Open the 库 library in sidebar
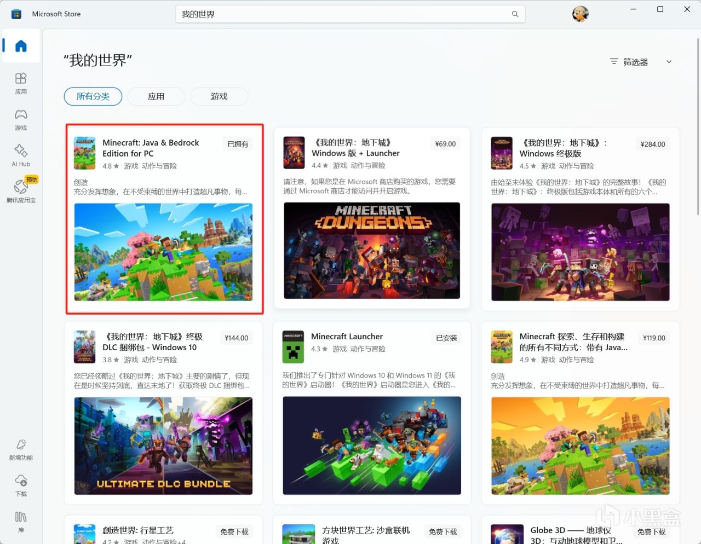The image size is (701, 544). (21, 522)
